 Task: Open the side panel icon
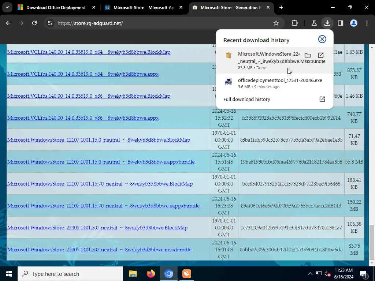click(341, 23)
